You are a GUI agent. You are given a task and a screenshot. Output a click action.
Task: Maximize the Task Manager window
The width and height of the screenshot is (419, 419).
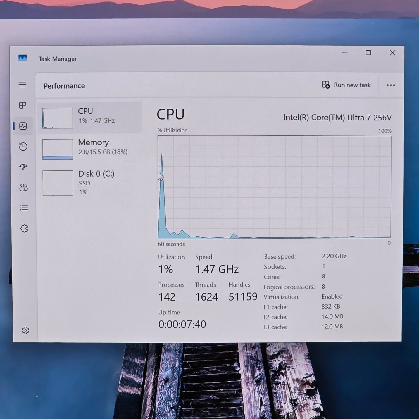coord(368,53)
